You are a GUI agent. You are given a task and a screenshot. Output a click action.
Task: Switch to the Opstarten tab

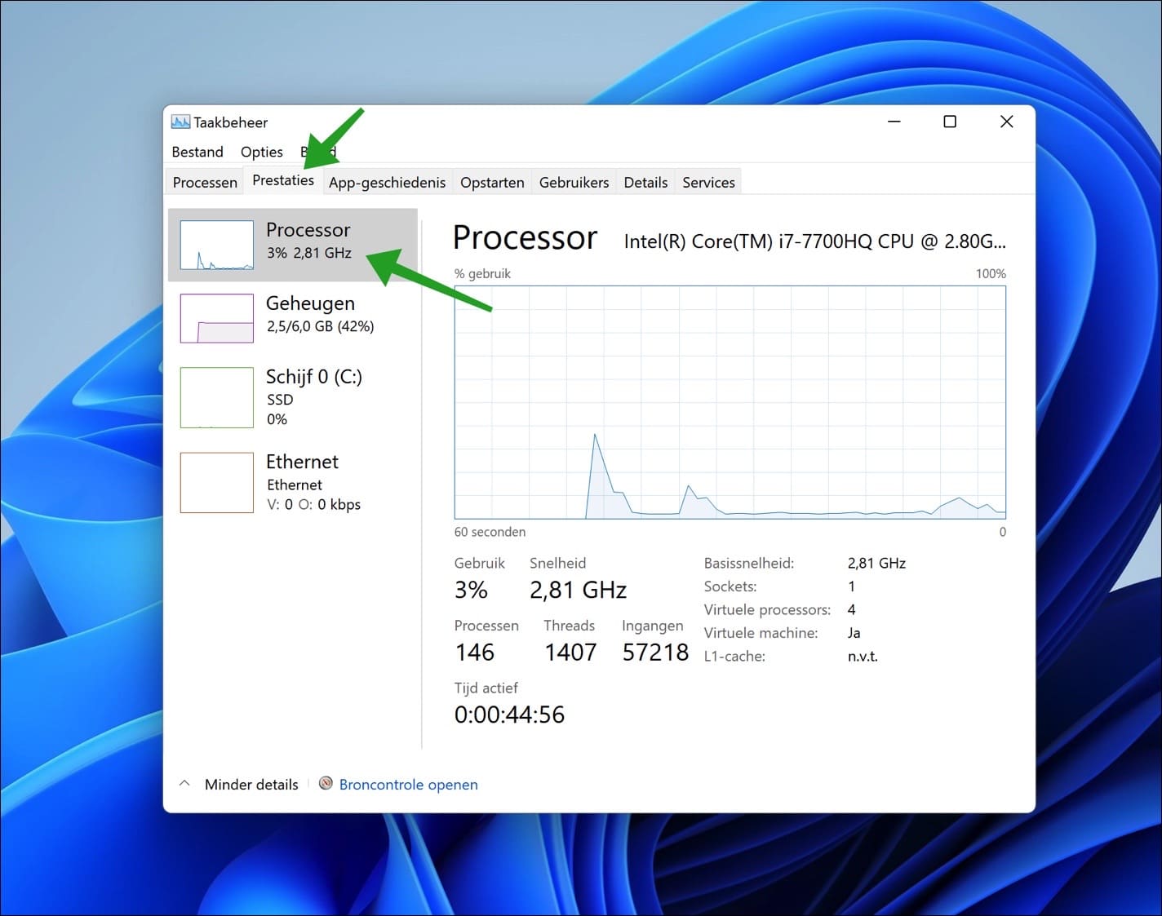[492, 182]
